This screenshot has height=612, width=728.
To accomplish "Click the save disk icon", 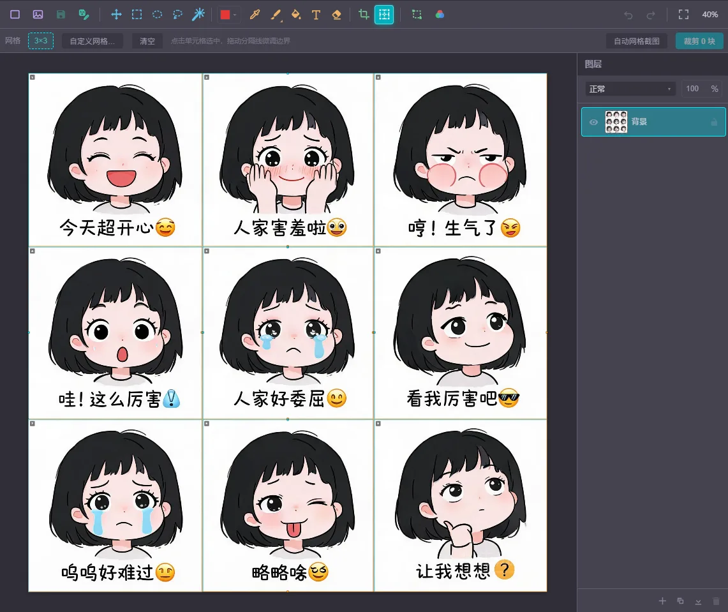I will coord(61,15).
